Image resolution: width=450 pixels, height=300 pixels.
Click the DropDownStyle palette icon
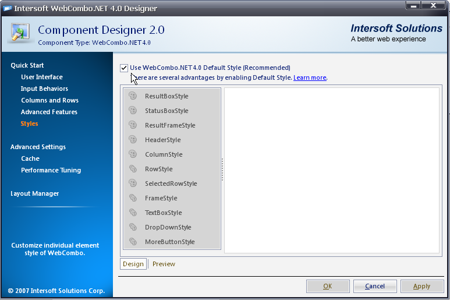point(133,227)
